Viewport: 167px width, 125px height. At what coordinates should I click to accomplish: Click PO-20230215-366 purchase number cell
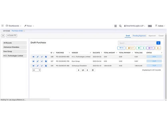(x=62, y=66)
